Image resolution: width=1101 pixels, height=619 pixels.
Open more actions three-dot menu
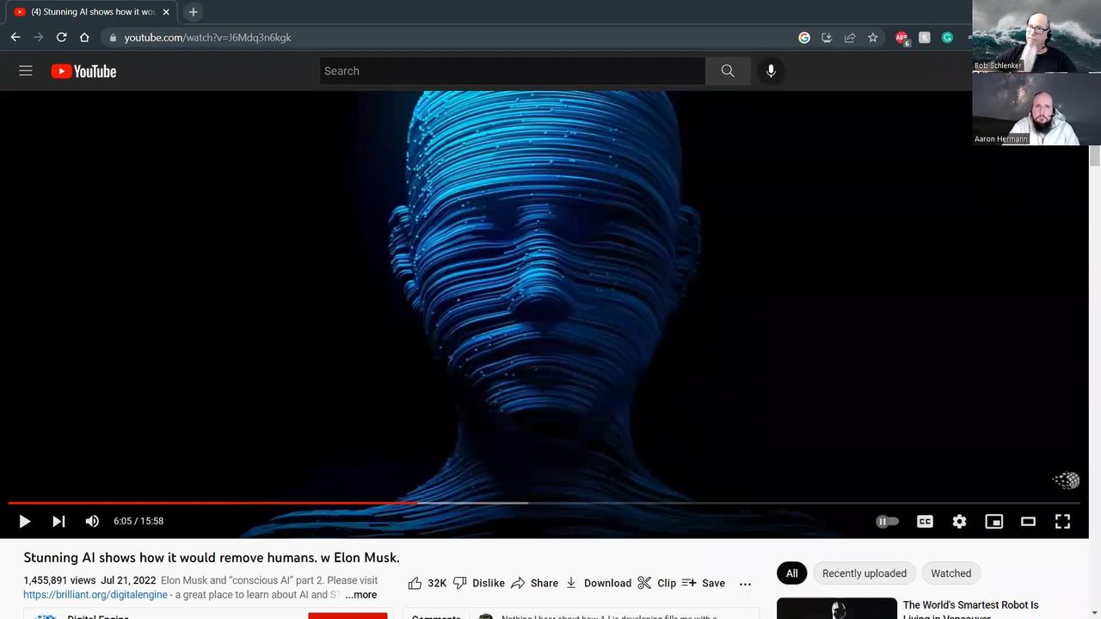click(x=745, y=584)
